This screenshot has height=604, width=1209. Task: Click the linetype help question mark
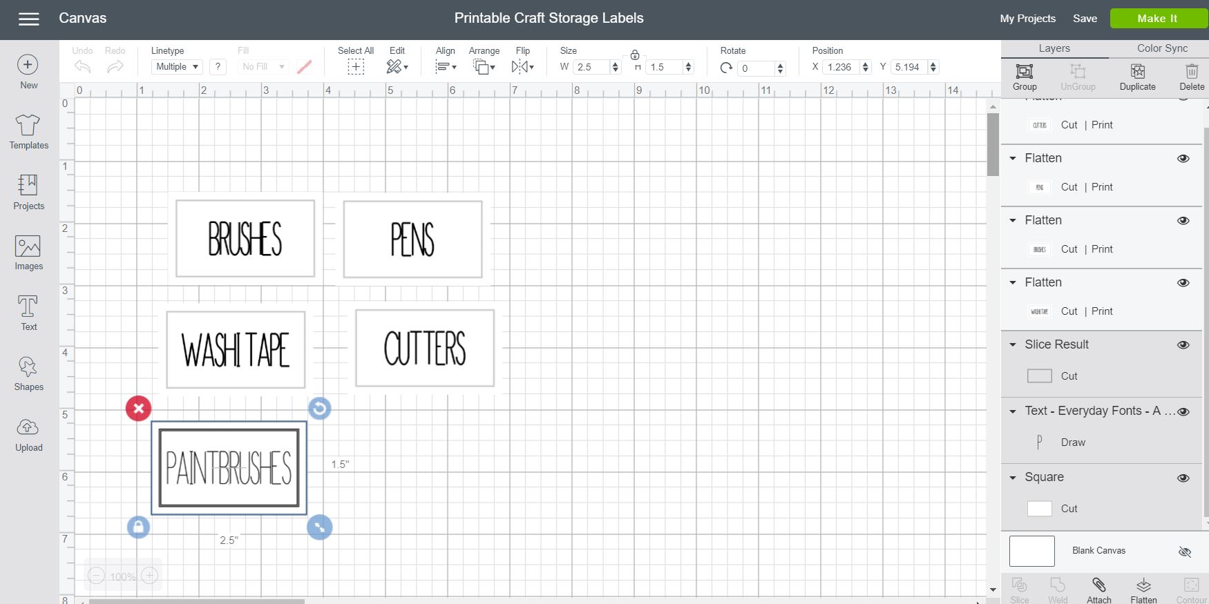coord(218,66)
